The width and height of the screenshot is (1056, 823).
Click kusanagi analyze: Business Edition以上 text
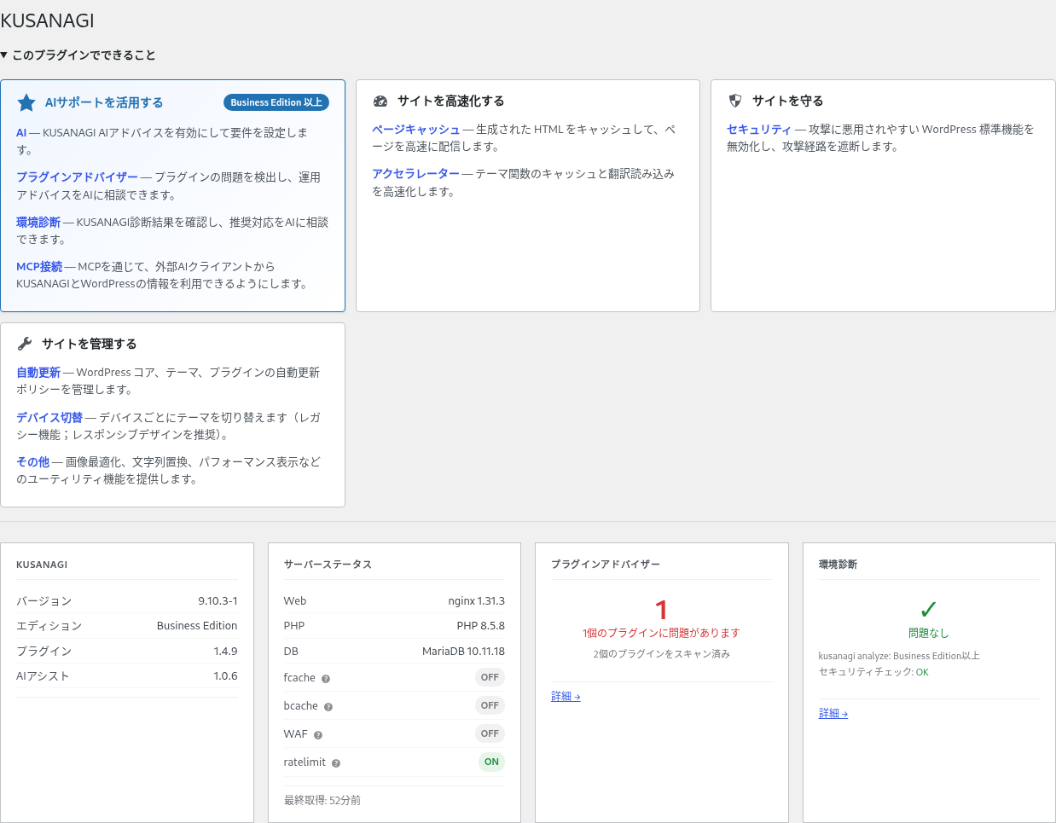click(899, 656)
